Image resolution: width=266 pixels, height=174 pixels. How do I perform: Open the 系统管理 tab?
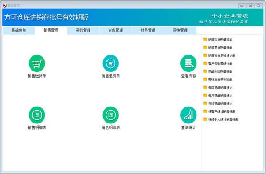(x=180, y=31)
